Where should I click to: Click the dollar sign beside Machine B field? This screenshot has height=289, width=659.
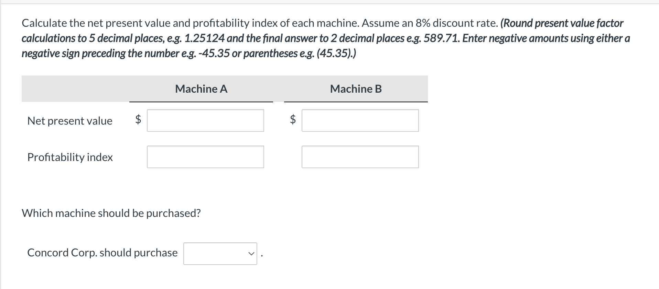coord(292,120)
